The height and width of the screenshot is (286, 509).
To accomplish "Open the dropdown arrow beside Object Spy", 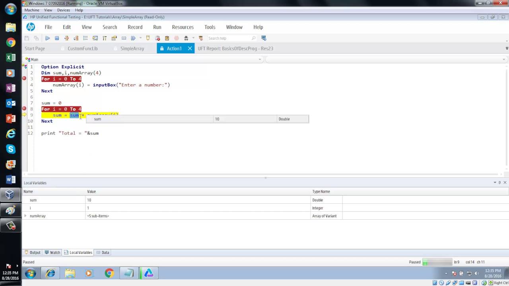I will (x=193, y=38).
